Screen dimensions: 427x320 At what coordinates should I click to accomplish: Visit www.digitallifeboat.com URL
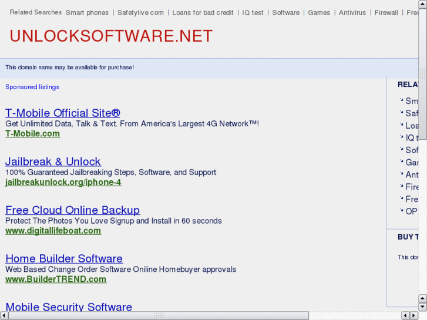(x=53, y=231)
